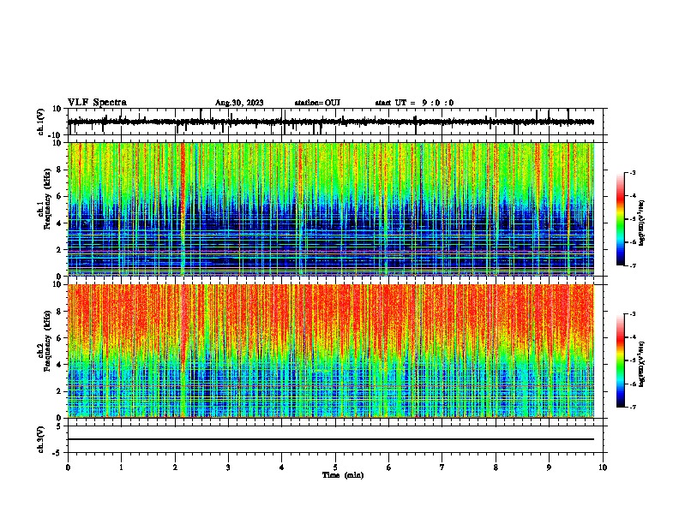Click time-axis tick label "3" at bottom
The image size is (679, 524).
coord(228,467)
